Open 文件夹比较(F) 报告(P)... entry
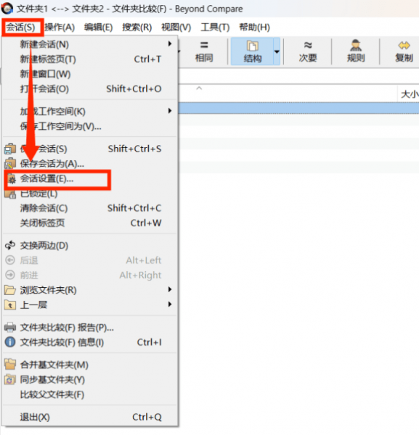 click(90, 328)
